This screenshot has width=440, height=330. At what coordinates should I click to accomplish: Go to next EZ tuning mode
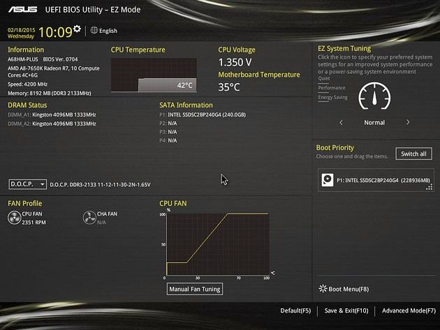[408, 122]
